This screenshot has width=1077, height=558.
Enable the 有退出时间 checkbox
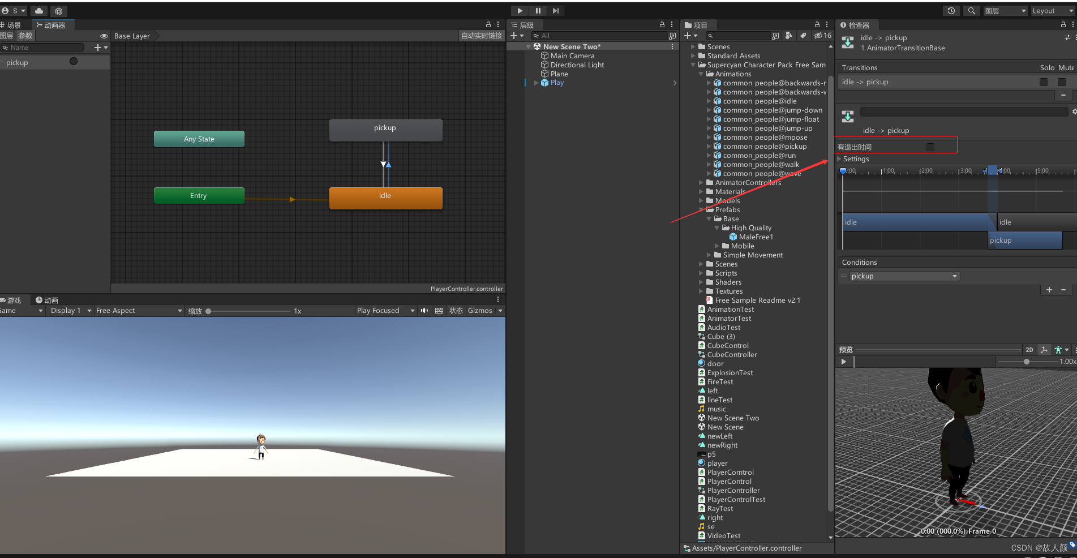(x=930, y=147)
